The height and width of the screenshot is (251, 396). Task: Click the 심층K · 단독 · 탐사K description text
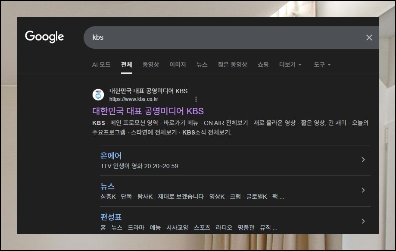192,197
